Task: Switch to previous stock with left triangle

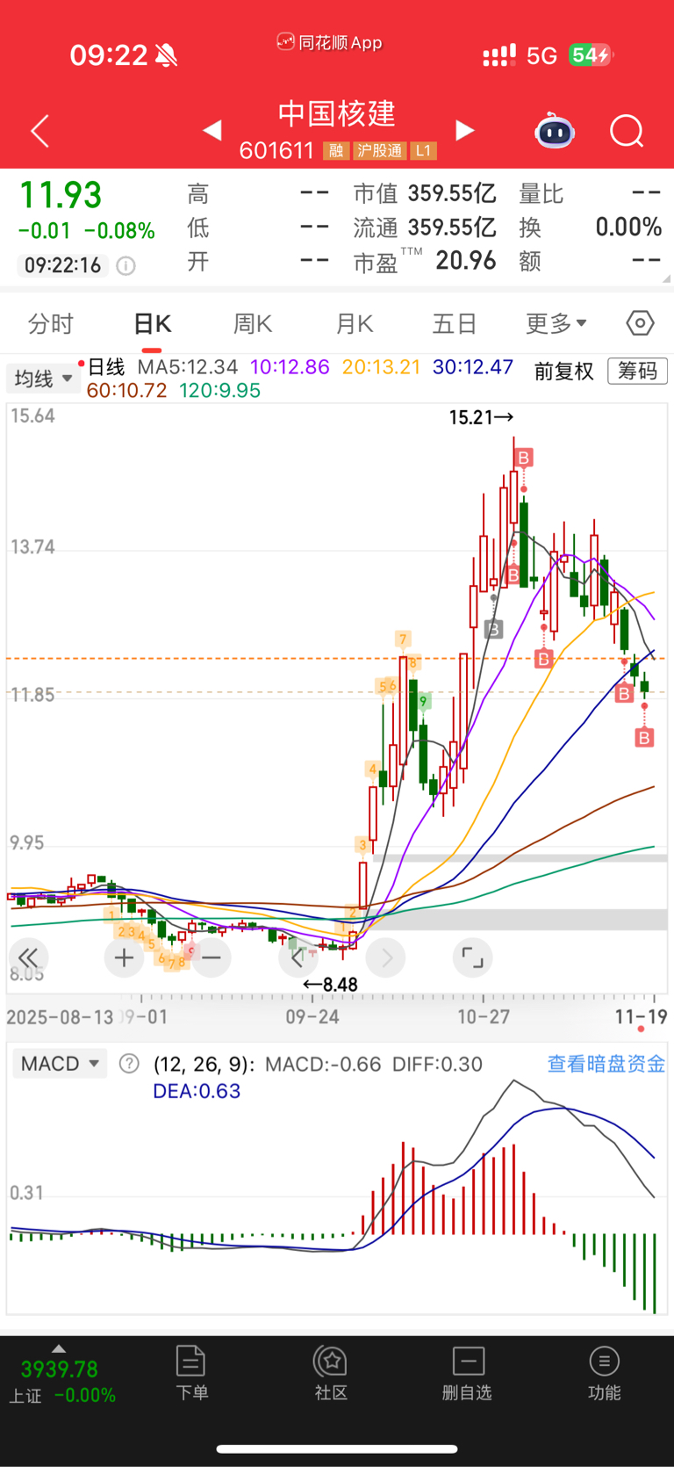Action: (212, 130)
